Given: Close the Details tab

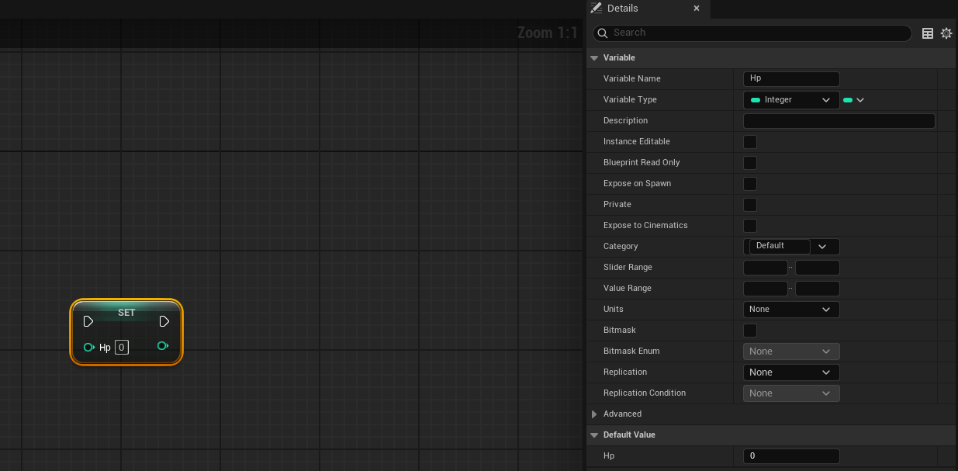Looking at the screenshot, I should point(696,9).
